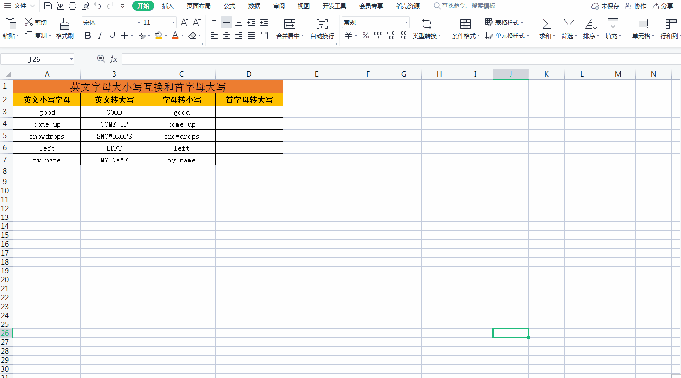Expand the Sum (求和) dropdown
The height and width of the screenshot is (378, 681).
[553, 36]
